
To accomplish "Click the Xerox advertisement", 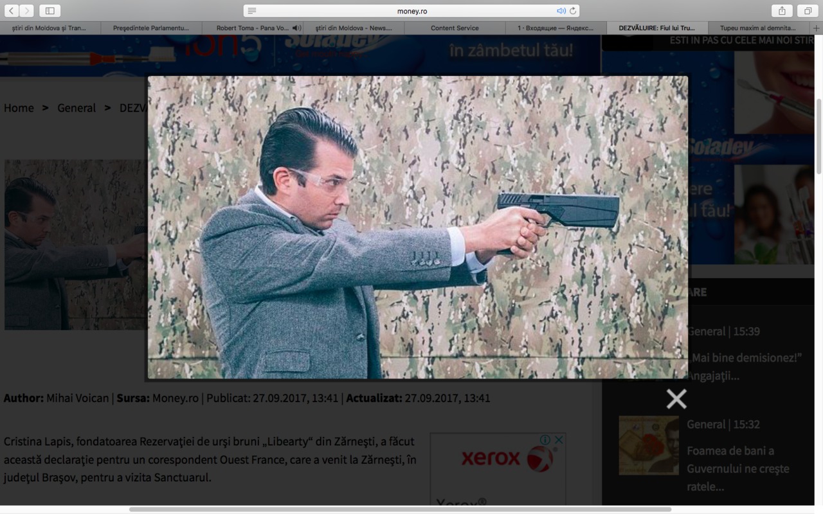I will tap(498, 469).
